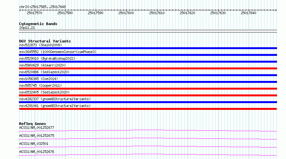
Task: Click the left arrowhead of the ruler
Action: coord(20,10)
